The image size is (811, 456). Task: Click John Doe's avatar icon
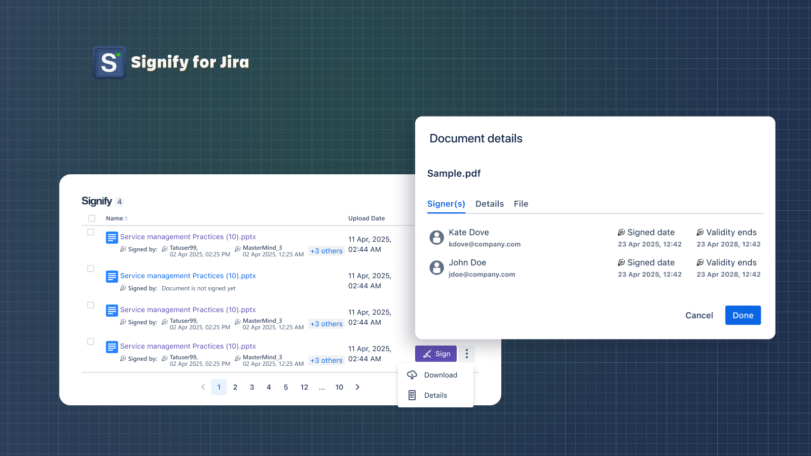[x=436, y=268]
